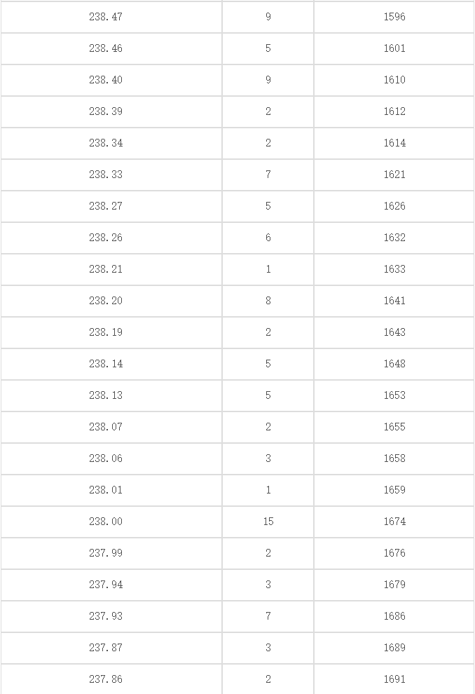
Task: Select the cell containing 1614
Action: click(394, 143)
